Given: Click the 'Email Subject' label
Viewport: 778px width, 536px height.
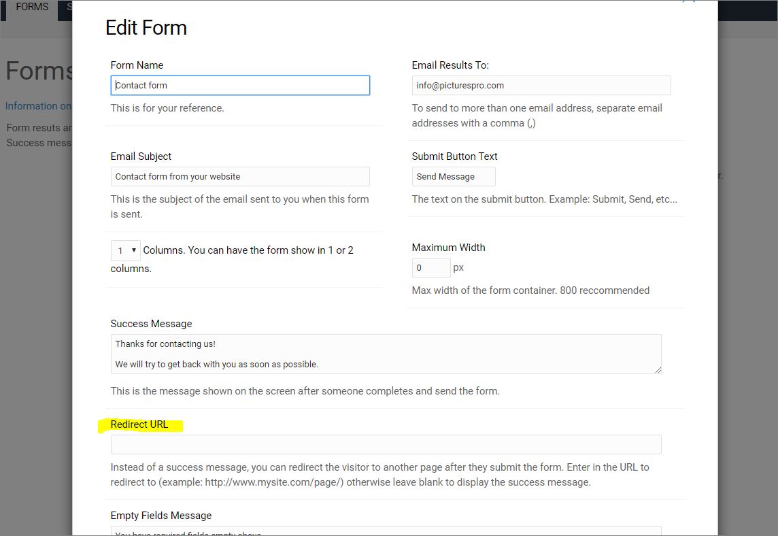Looking at the screenshot, I should point(141,156).
